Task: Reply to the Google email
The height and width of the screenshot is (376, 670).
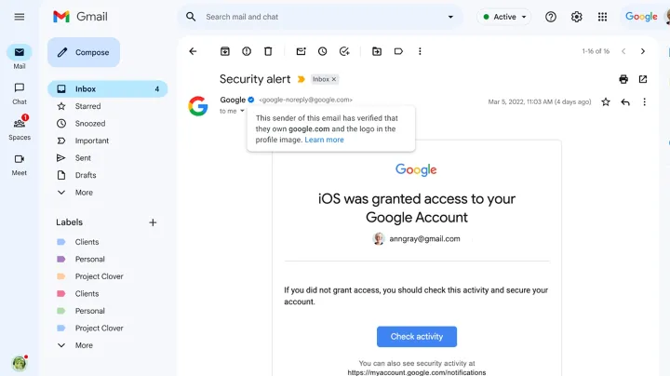Action: coord(625,102)
